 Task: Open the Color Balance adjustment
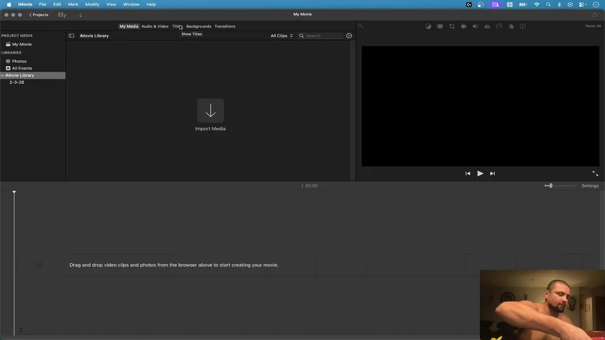tap(428, 26)
